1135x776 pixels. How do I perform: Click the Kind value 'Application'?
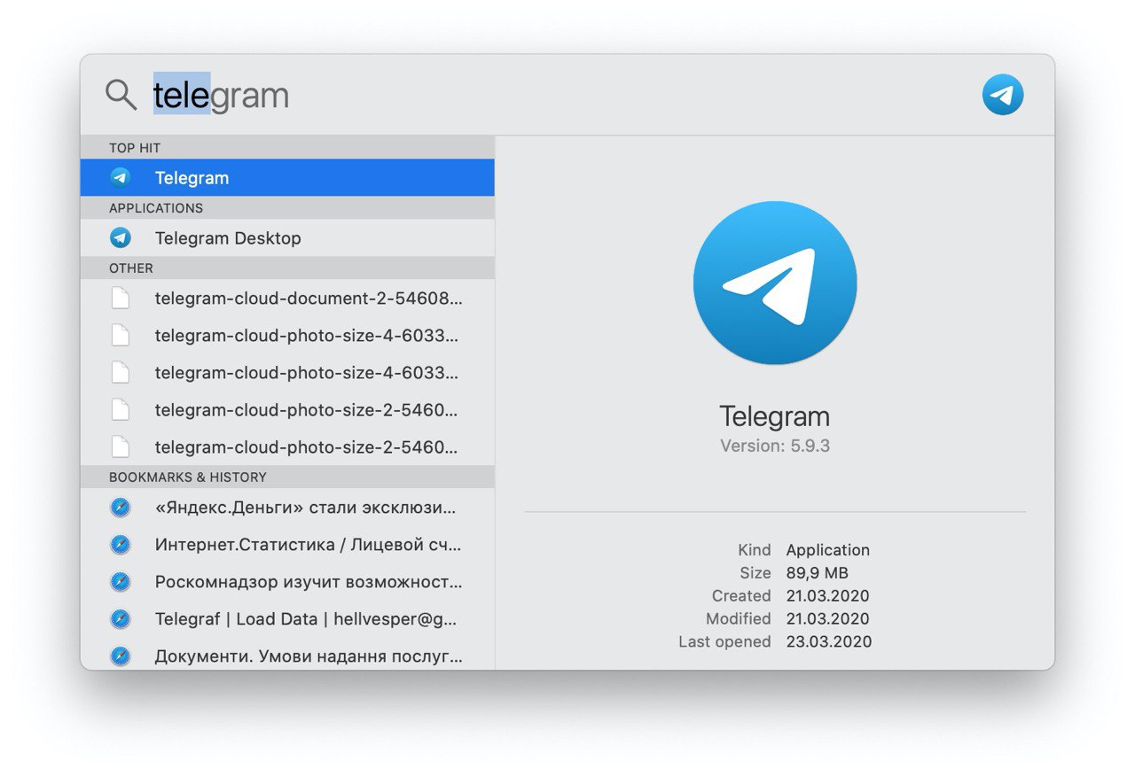[828, 550]
